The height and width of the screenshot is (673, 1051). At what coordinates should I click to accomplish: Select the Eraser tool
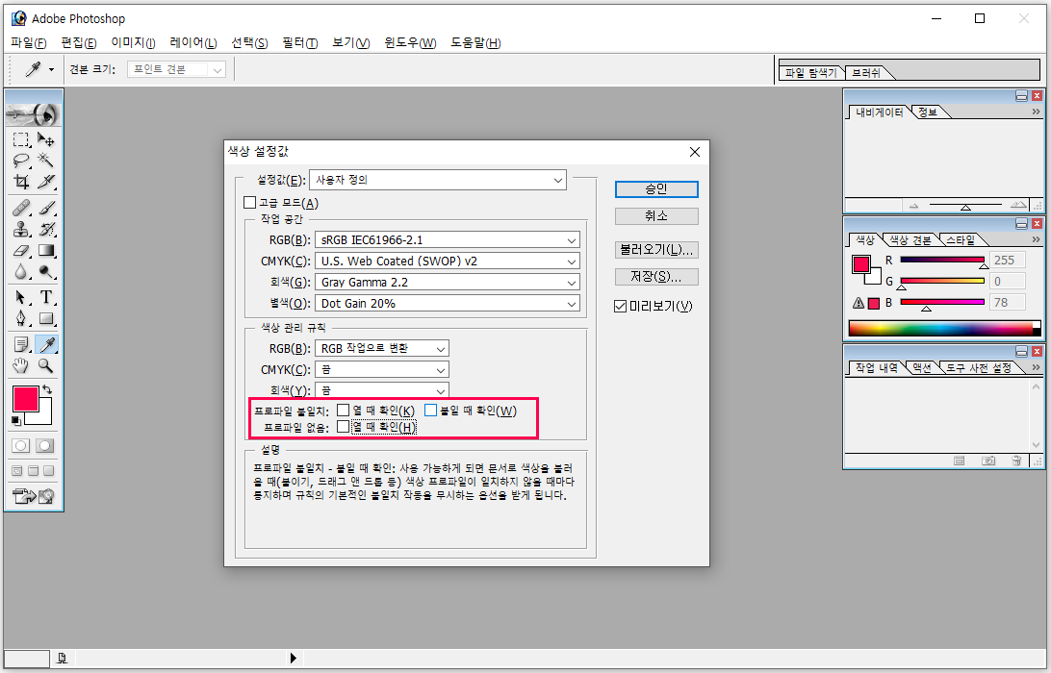pyautogui.click(x=21, y=250)
